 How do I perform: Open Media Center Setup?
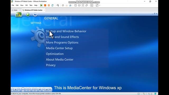point(59,48)
